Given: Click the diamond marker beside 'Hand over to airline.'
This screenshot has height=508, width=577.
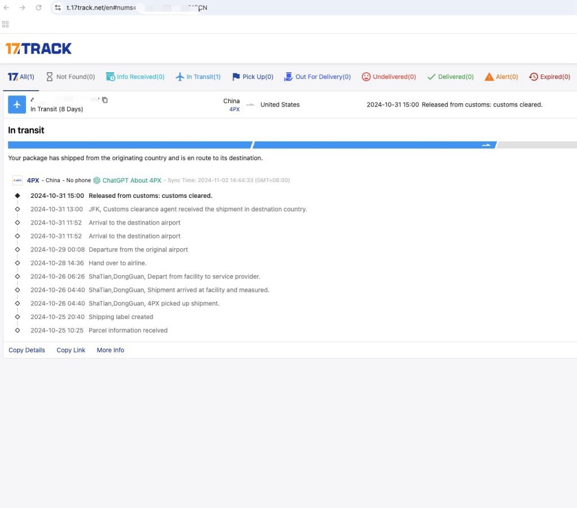Looking at the screenshot, I should (17, 263).
